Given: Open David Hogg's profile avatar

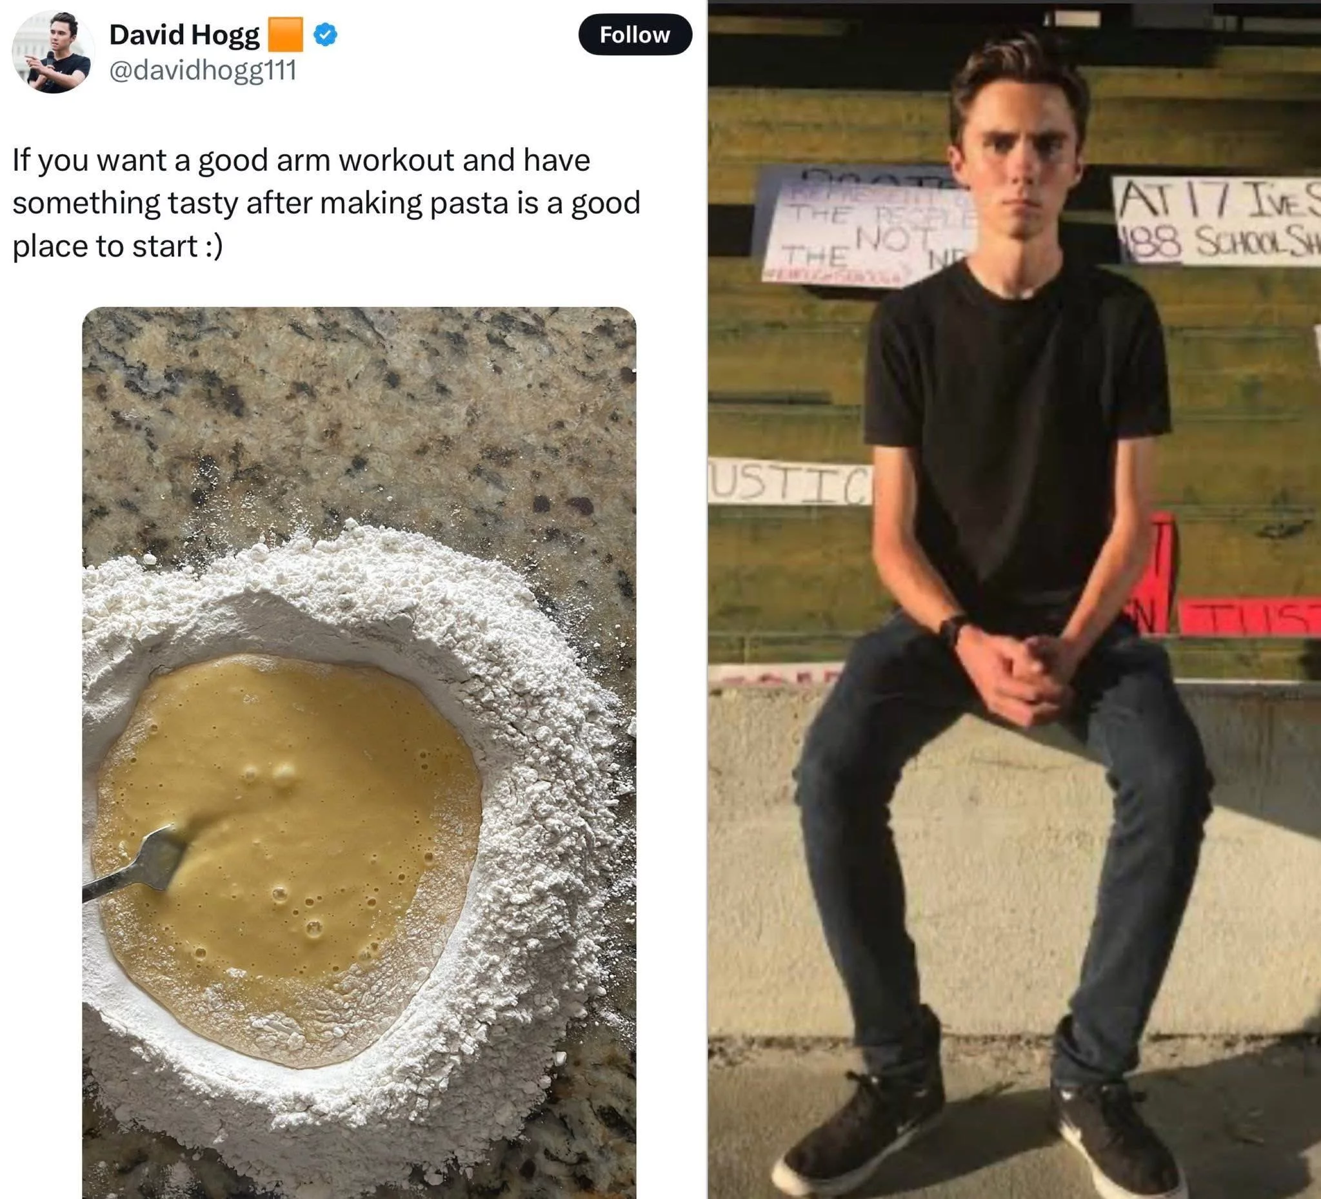Looking at the screenshot, I should tap(53, 52).
